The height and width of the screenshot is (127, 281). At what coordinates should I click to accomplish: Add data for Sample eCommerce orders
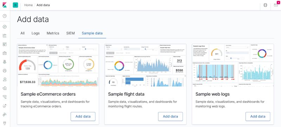click(x=83, y=117)
